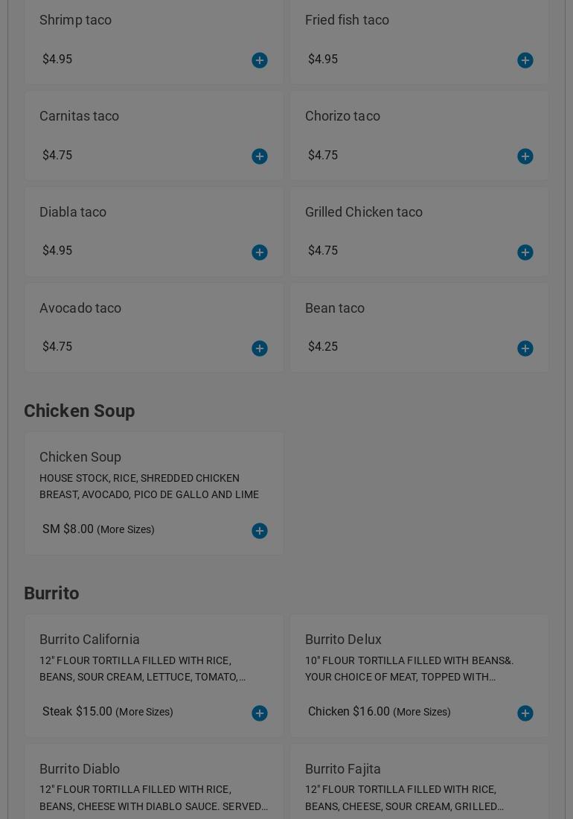Add Diabla taco via plus icon
573x819 pixels.
(x=260, y=252)
